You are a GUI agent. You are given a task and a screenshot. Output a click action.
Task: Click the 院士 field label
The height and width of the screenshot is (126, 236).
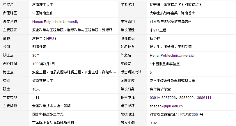tap(6, 89)
